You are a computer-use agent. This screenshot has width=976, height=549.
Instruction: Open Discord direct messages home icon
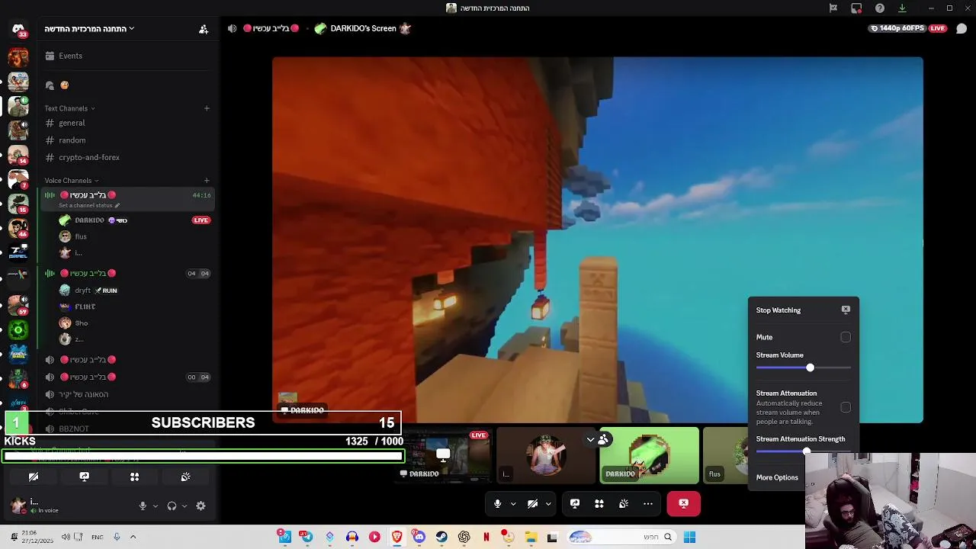pyautogui.click(x=18, y=29)
